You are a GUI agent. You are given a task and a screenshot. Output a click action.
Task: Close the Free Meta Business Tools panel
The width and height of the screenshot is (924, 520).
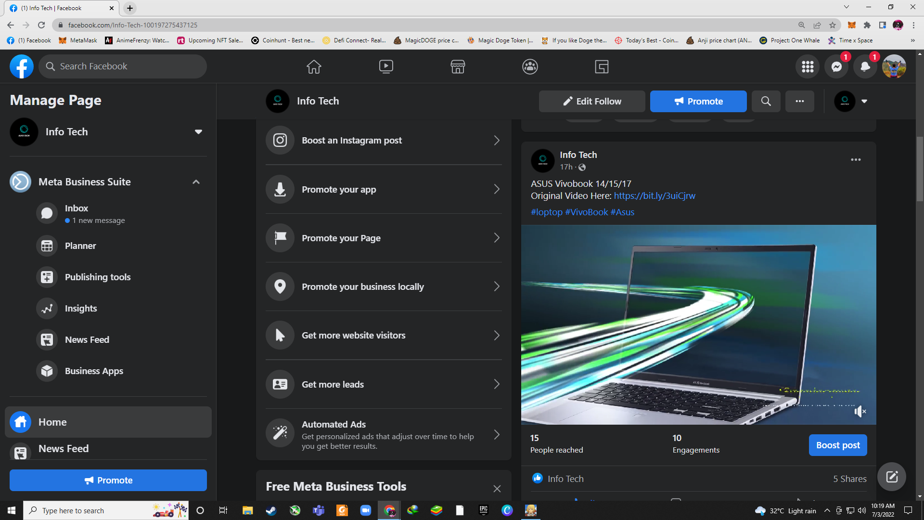tap(497, 488)
